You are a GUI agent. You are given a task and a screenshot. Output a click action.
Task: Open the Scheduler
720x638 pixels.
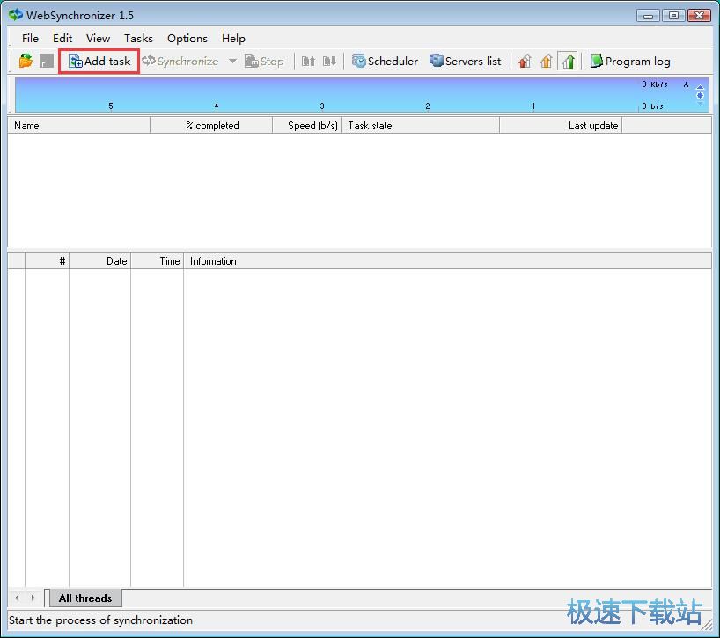tap(385, 61)
